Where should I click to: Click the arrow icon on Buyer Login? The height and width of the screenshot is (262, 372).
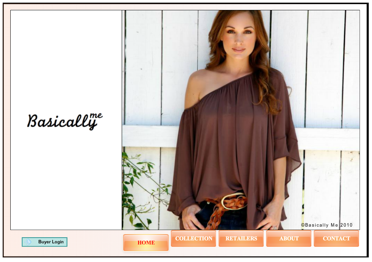point(28,242)
